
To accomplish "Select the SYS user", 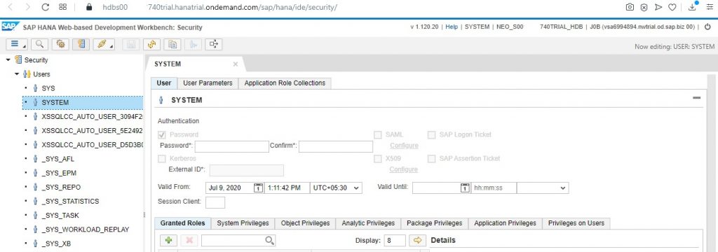I will (x=48, y=88).
